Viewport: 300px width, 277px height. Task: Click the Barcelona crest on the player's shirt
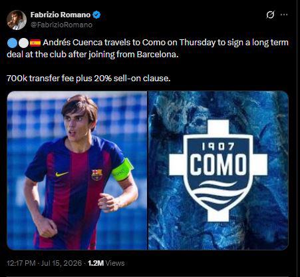[x=97, y=174]
